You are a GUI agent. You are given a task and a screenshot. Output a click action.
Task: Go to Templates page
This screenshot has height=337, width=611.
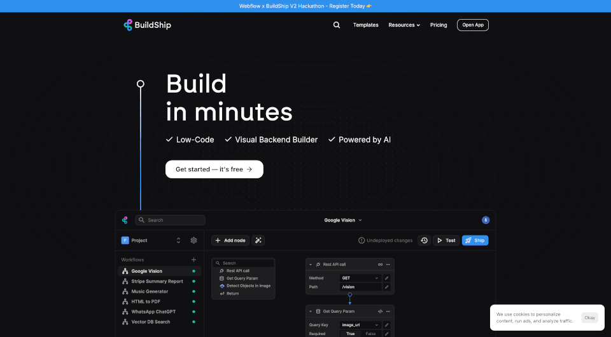(x=365, y=25)
